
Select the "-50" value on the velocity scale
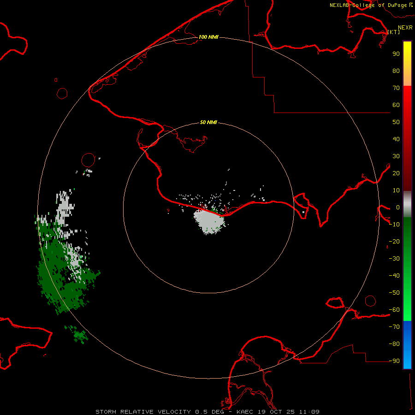pyautogui.click(x=394, y=293)
